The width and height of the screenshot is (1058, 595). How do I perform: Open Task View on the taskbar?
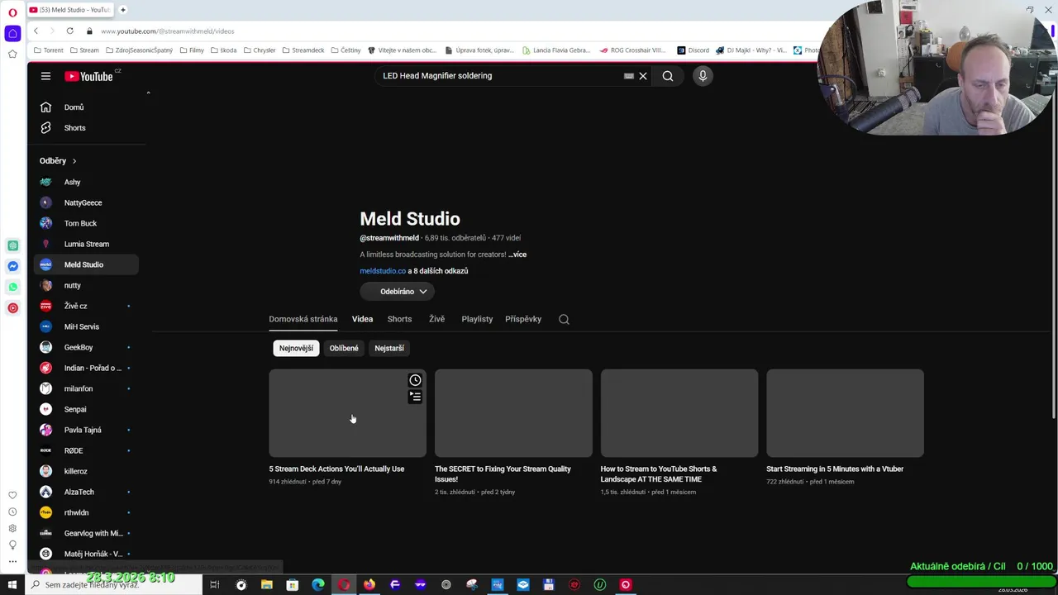click(214, 585)
